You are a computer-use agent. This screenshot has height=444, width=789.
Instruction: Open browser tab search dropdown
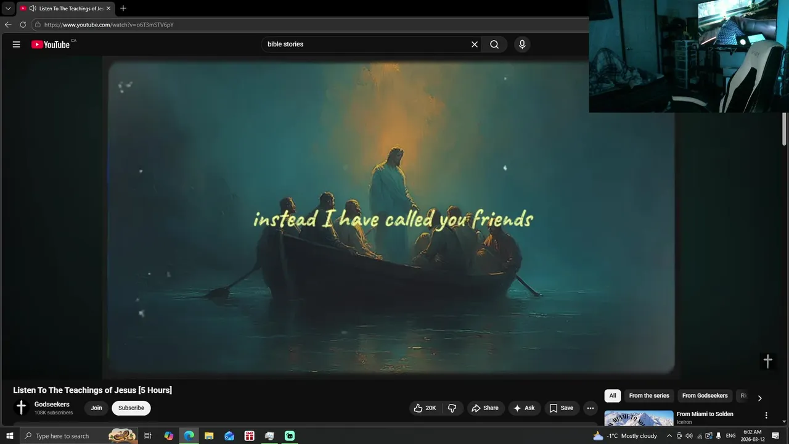pos(8,9)
